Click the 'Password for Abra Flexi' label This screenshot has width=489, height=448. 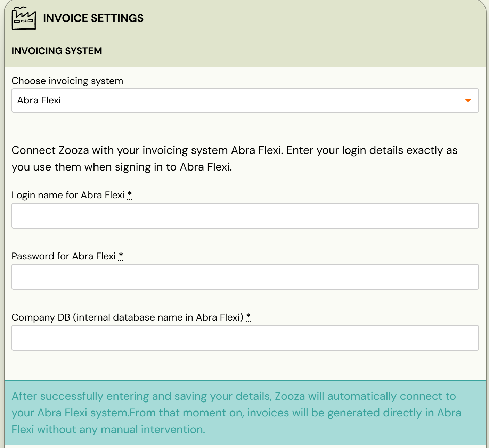click(x=64, y=256)
